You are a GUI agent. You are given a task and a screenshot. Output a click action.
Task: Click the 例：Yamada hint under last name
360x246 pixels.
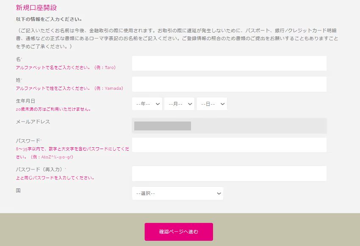tap(112, 88)
